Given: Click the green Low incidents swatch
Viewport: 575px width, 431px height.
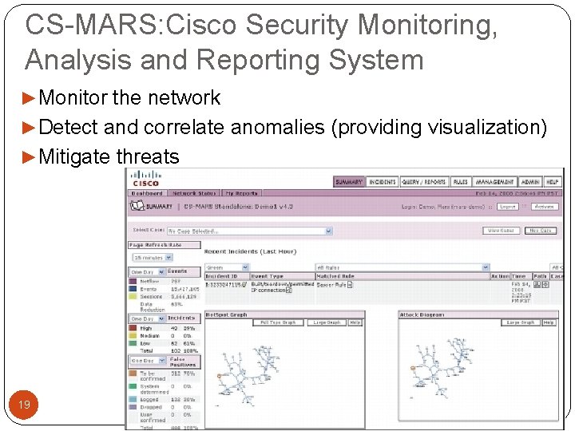Looking at the screenshot, I should pos(133,343).
